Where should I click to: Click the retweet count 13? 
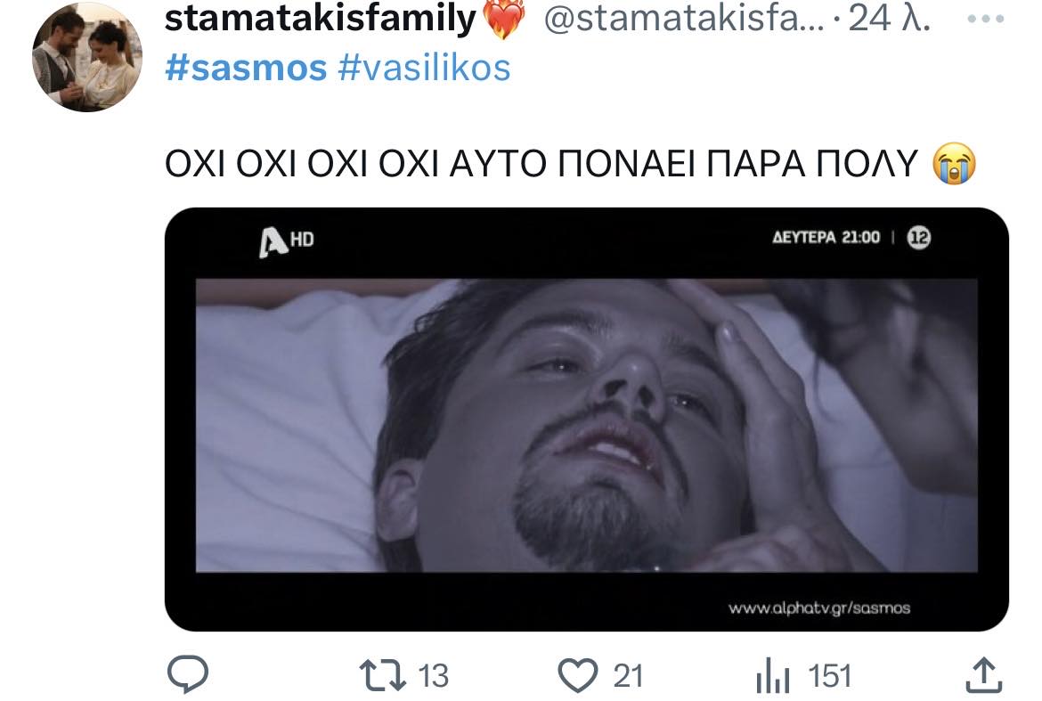(x=433, y=676)
